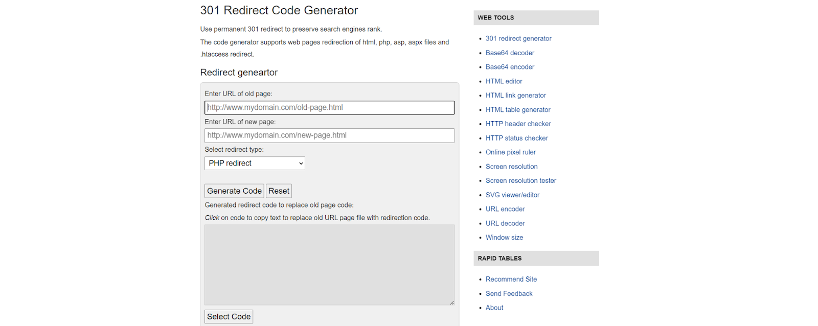This screenshot has height=326, width=818.
Task: Click inside the generated code text area
Action: pyautogui.click(x=329, y=265)
